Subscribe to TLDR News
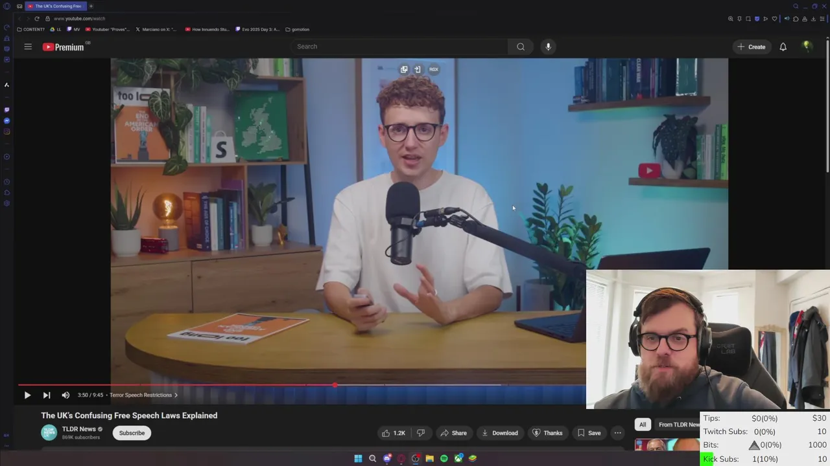 pos(132,433)
